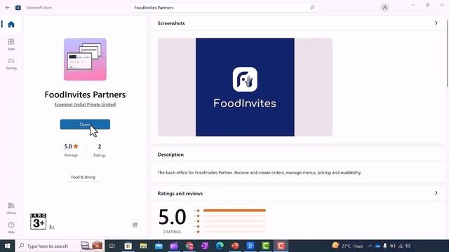Show hidden system tray icons
This screenshot has height=252, width=449.
click(370, 246)
